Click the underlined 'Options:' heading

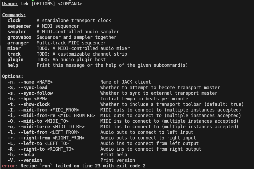13,76
